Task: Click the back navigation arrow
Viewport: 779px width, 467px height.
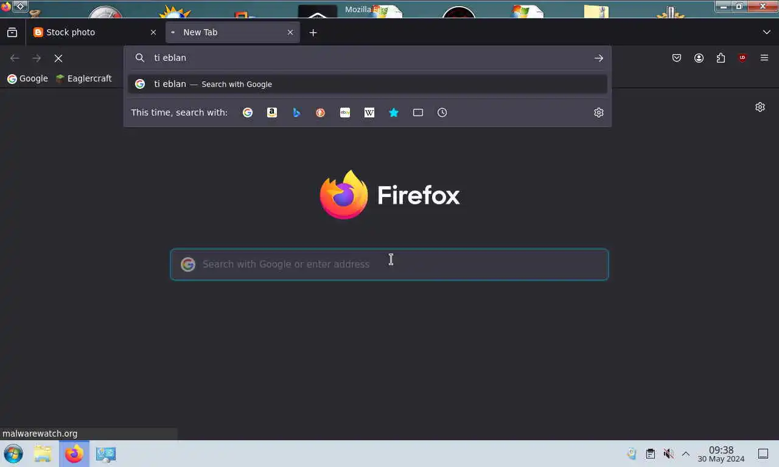Action: pos(15,58)
